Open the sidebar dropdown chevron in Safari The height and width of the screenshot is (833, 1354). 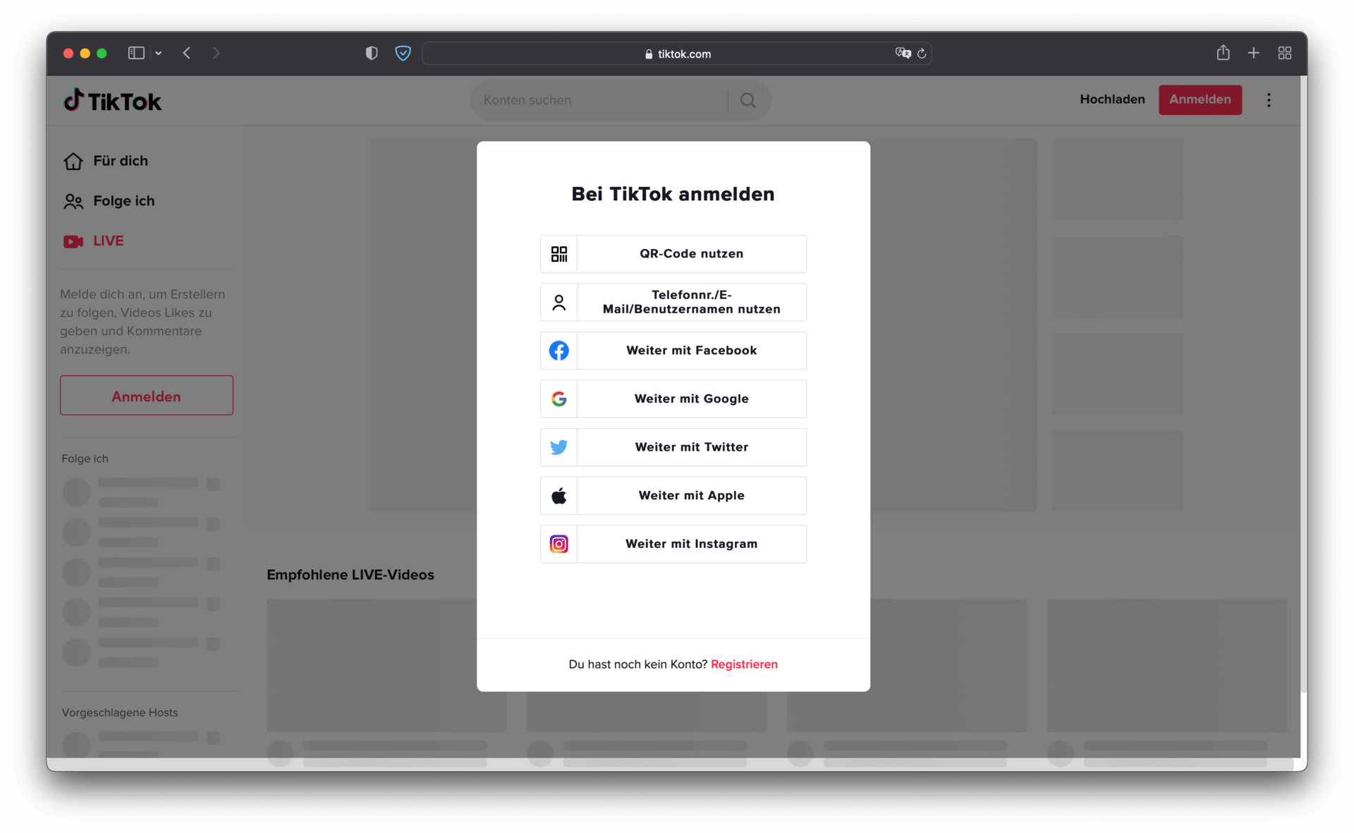[x=159, y=54]
